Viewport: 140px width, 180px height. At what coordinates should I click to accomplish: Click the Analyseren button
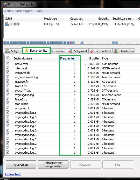[x=21, y=165]
